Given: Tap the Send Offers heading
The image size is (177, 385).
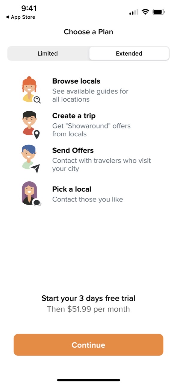Looking at the screenshot, I should [73, 150].
